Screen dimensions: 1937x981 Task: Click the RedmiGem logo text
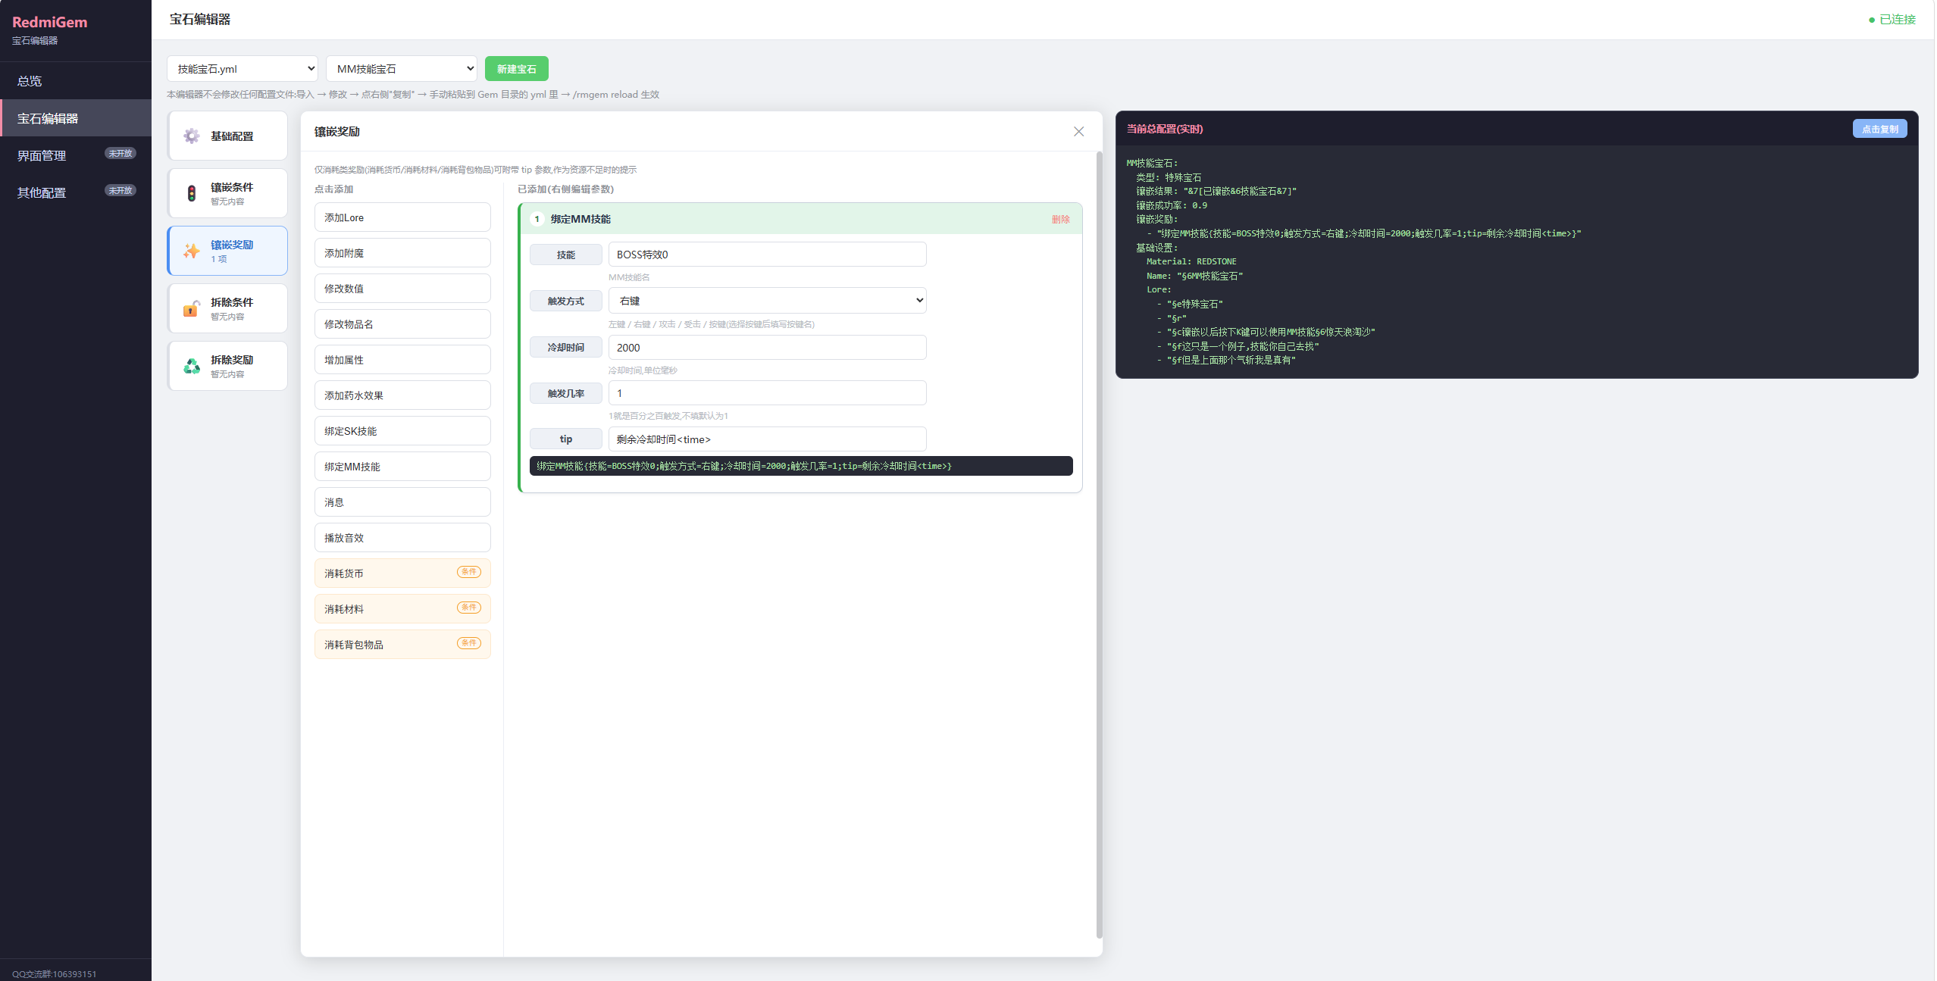[x=50, y=22]
